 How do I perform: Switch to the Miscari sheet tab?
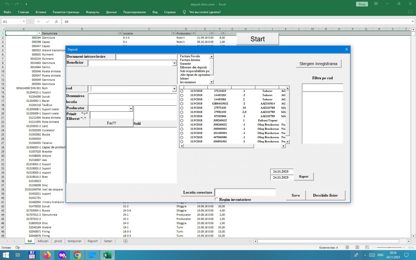43,241
